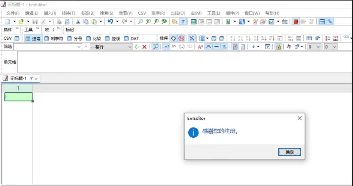Select the green cell in row 1
This screenshot has width=353, height=186.
(18, 97)
